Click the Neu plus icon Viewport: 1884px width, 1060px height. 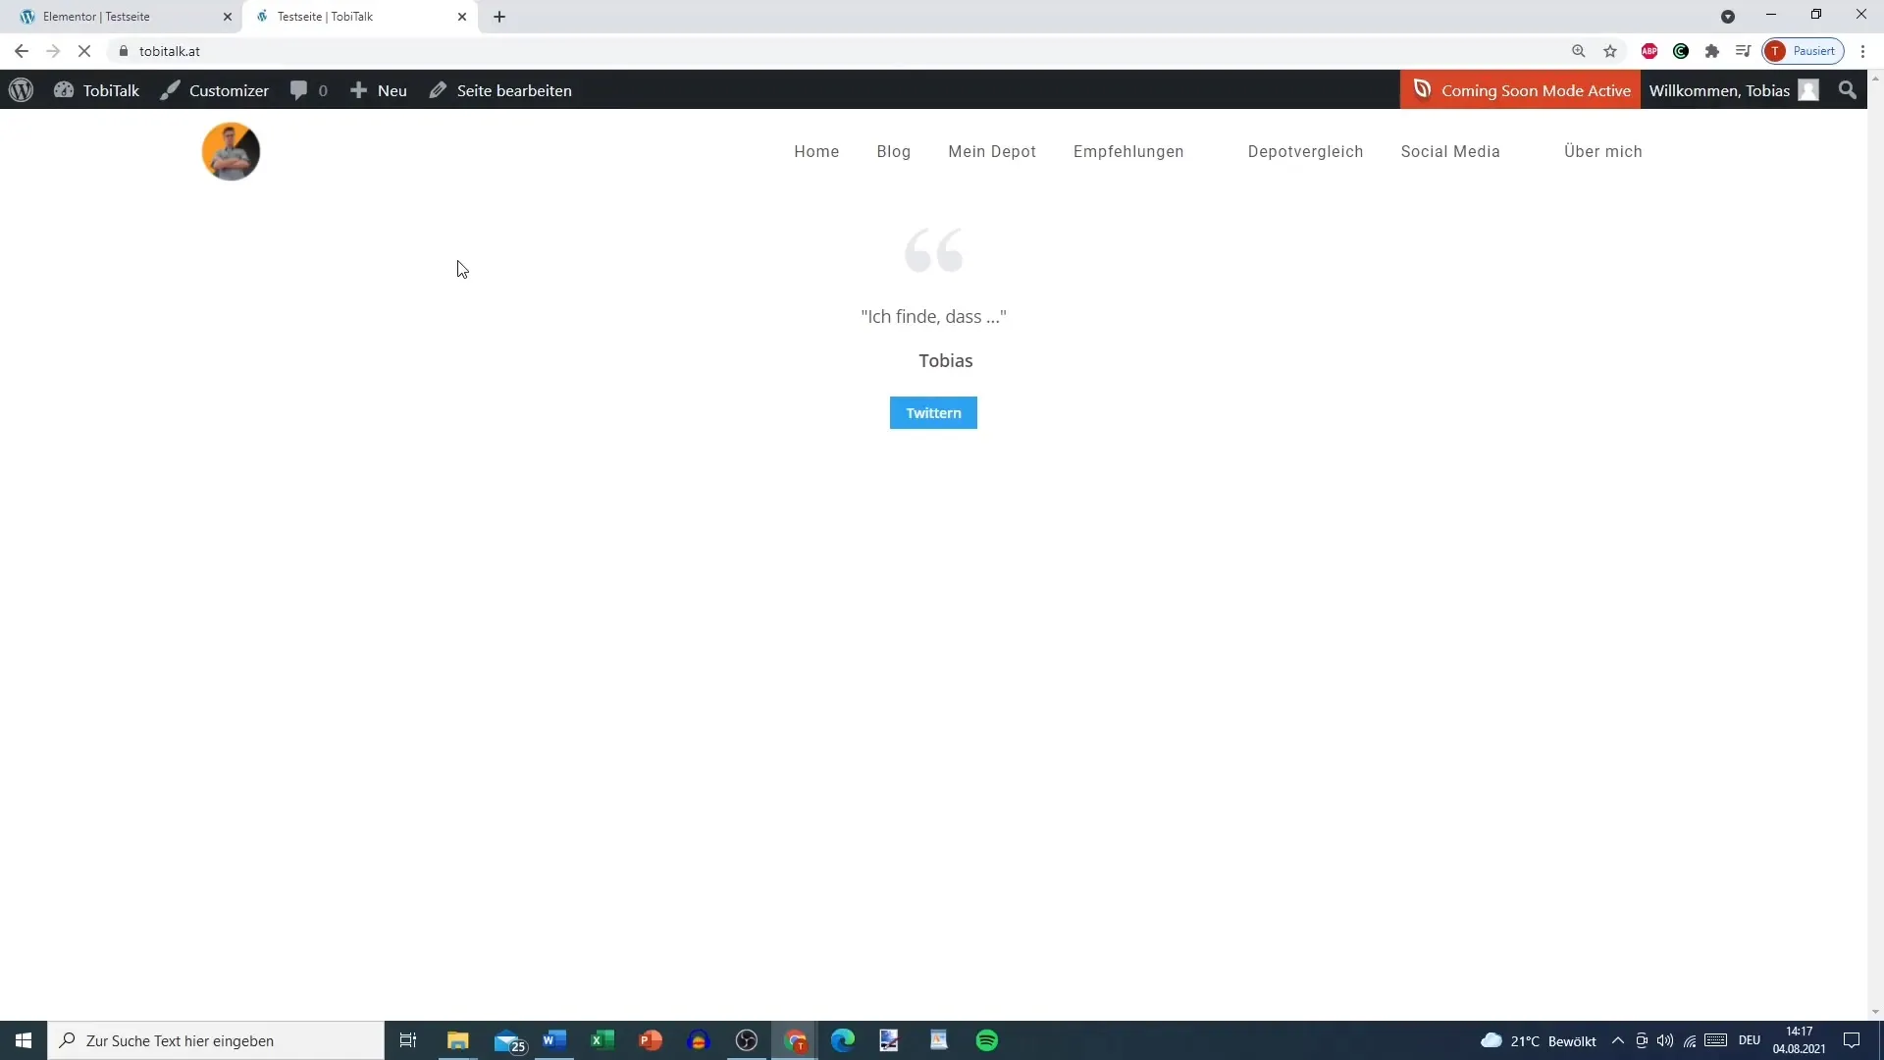(x=358, y=89)
